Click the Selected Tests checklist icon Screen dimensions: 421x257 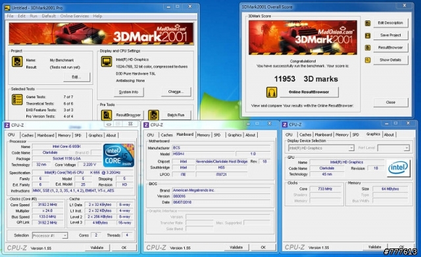click(x=17, y=100)
